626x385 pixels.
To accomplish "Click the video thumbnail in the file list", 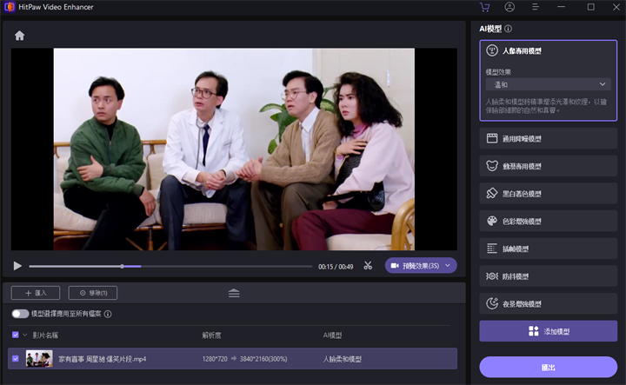I will 39,358.
